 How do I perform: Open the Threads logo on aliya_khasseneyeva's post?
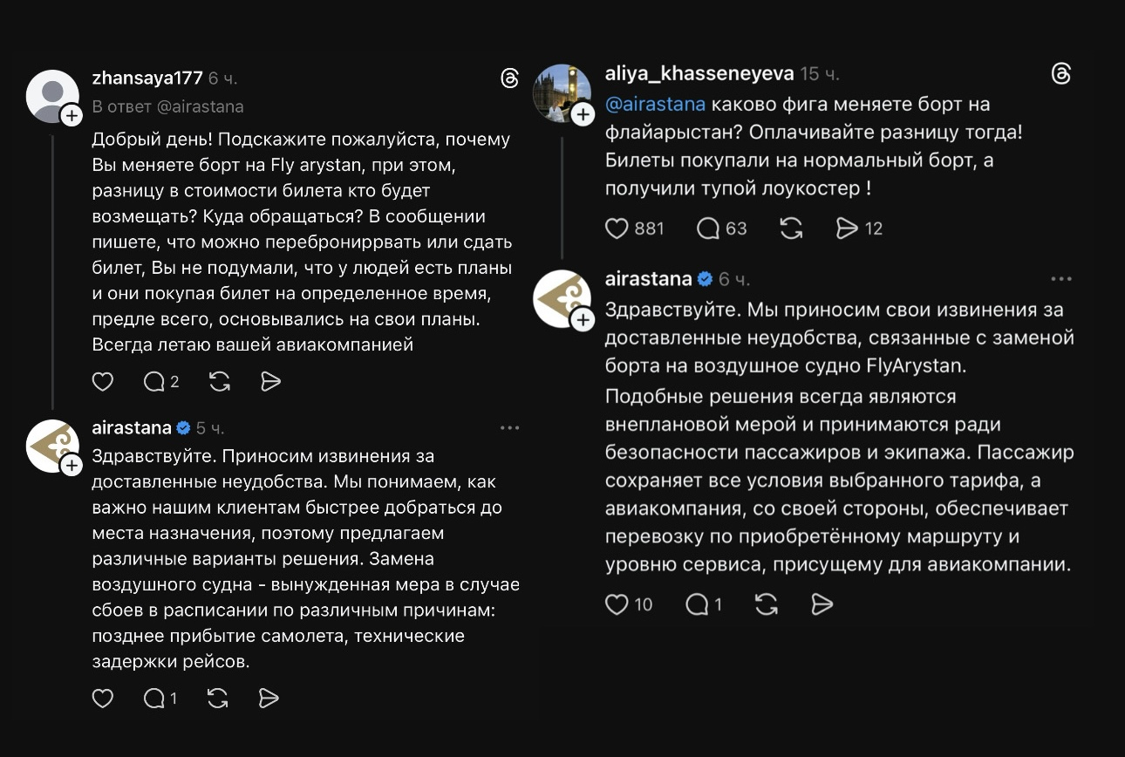click(1060, 75)
